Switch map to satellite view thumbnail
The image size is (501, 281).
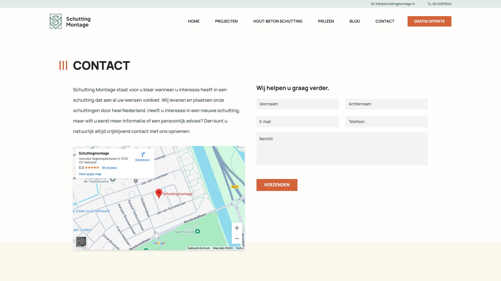81,242
